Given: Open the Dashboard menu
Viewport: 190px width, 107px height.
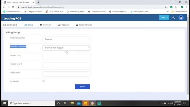Looking at the screenshot, I should [10, 25].
